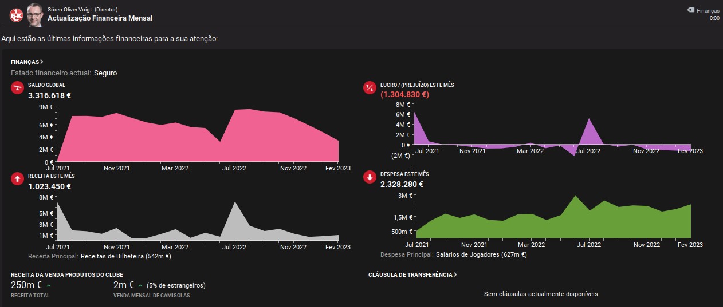Click the Saldo Global heading
The height and width of the screenshot is (307, 723).
(x=46, y=85)
